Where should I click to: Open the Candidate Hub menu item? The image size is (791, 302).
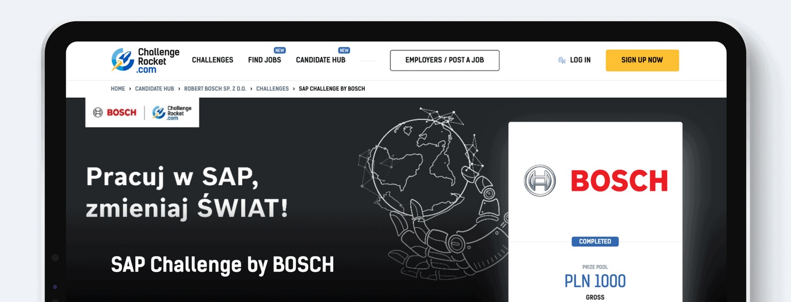[321, 60]
